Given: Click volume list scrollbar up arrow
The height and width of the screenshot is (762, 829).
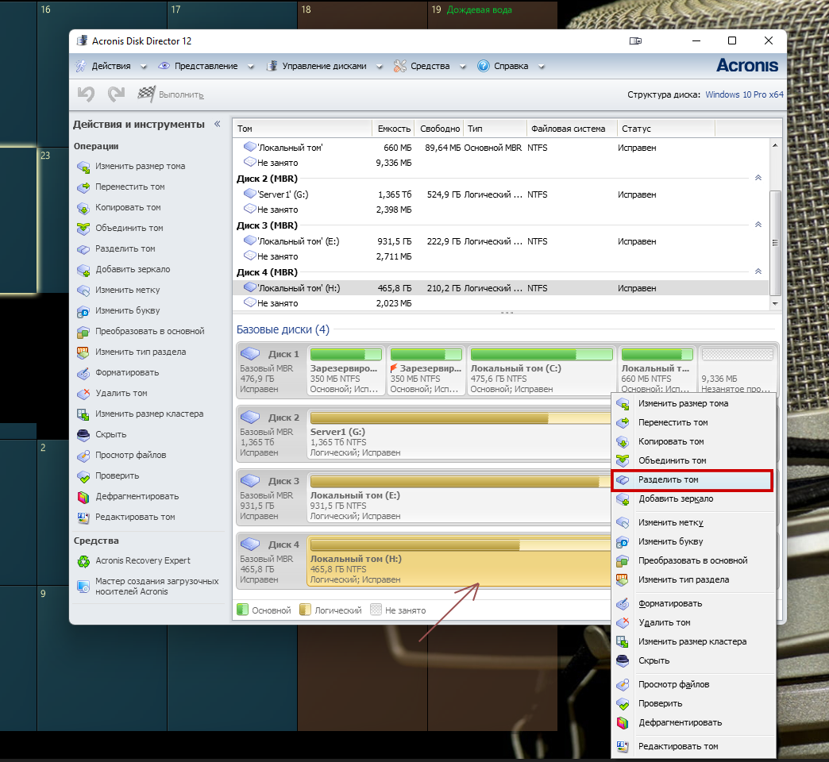Looking at the screenshot, I should (x=775, y=145).
